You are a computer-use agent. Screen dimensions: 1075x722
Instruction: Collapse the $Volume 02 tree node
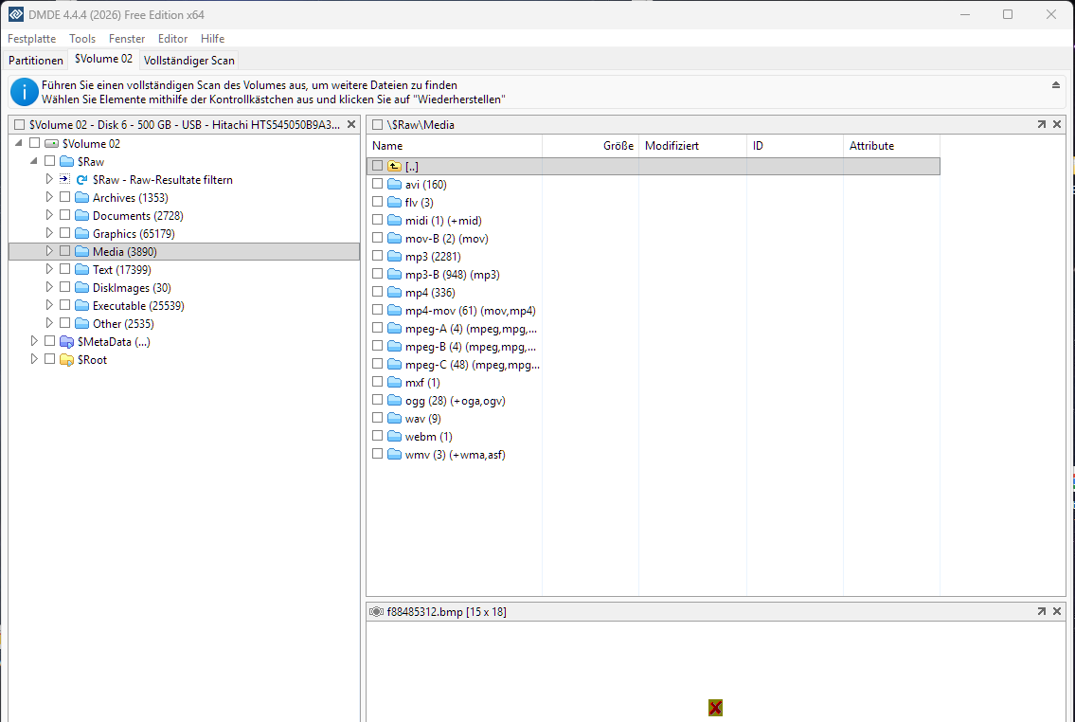[19, 143]
